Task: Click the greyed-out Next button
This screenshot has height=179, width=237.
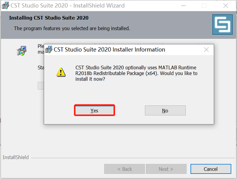Action: [166, 169]
